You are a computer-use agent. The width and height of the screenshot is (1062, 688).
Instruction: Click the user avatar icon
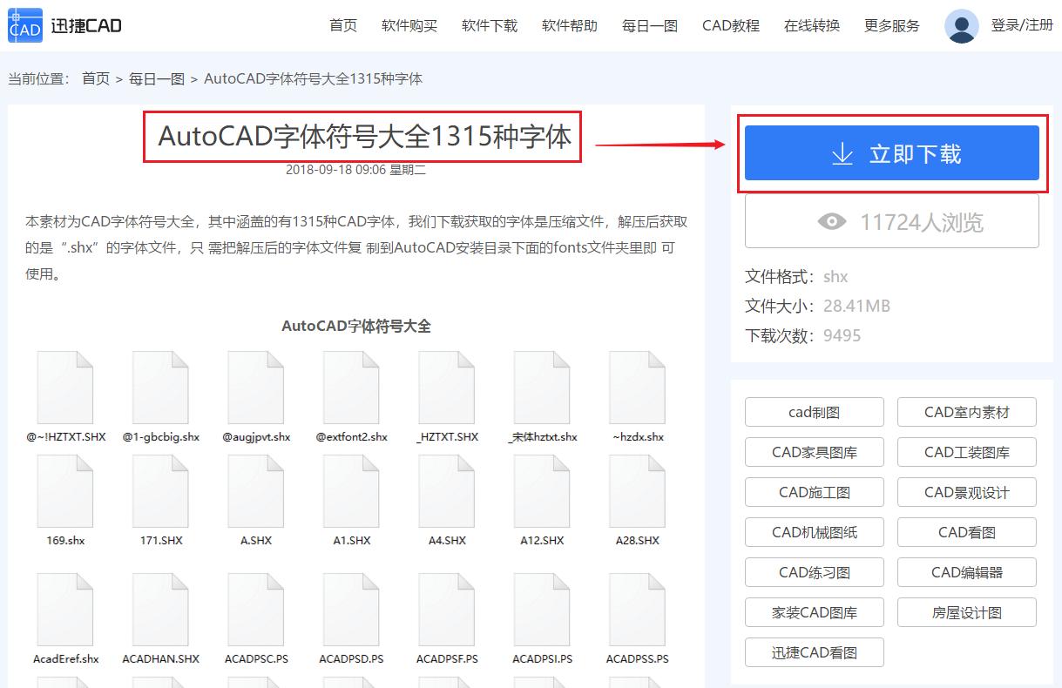coord(961,26)
